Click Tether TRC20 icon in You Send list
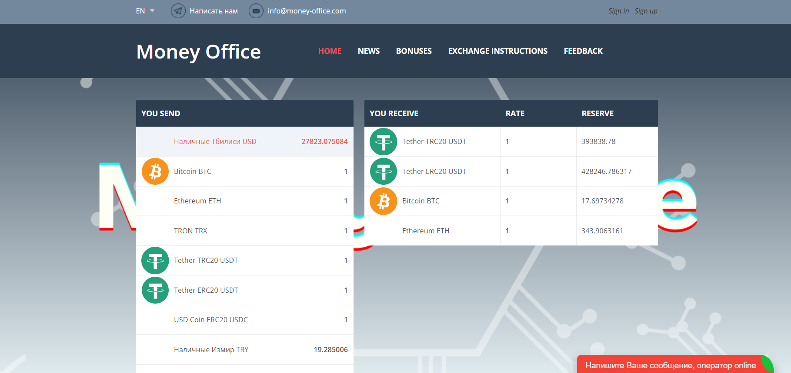The image size is (791, 373). pyautogui.click(x=155, y=261)
